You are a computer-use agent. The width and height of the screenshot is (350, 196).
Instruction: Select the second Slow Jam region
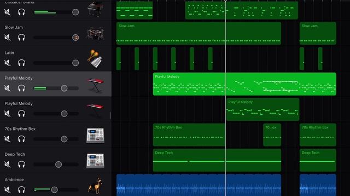tap(318, 33)
